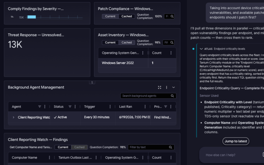Click search icon in background agents search
The width and height of the screenshot is (264, 165).
coord(172,96)
